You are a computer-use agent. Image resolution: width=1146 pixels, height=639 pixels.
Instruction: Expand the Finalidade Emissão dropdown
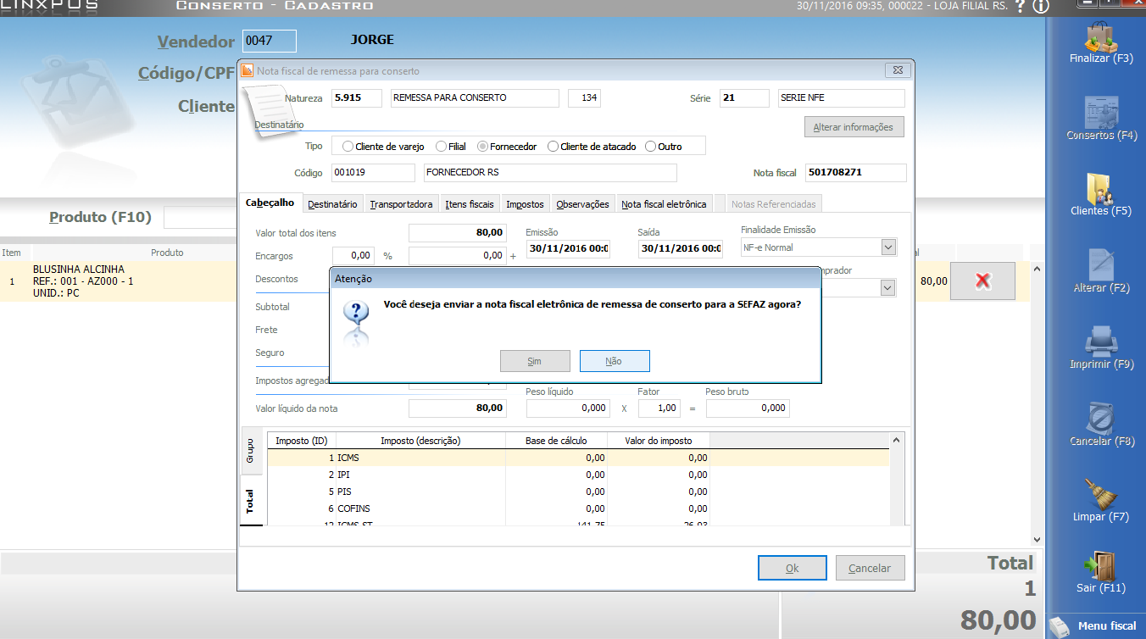887,247
